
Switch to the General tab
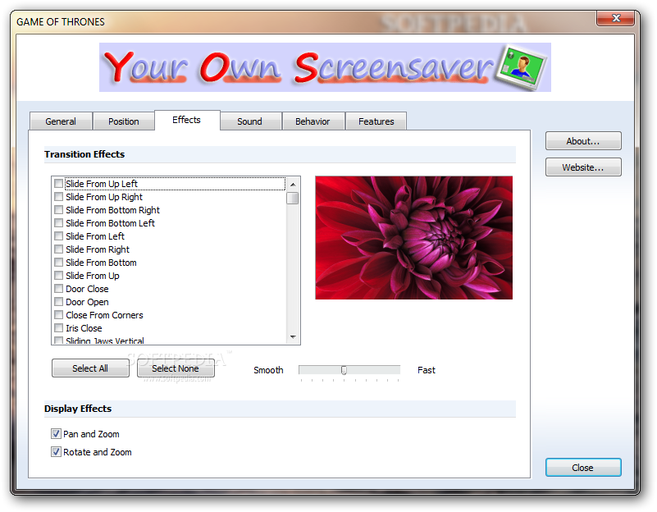(61, 121)
